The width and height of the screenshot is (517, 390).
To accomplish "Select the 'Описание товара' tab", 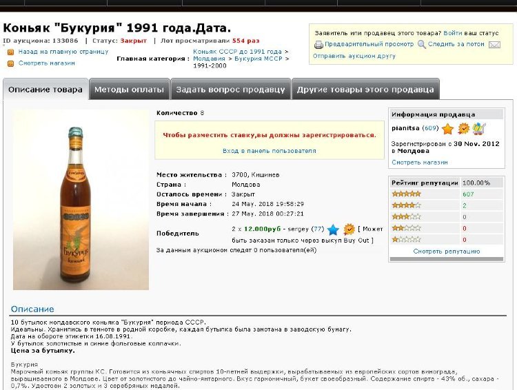I will [45, 89].
